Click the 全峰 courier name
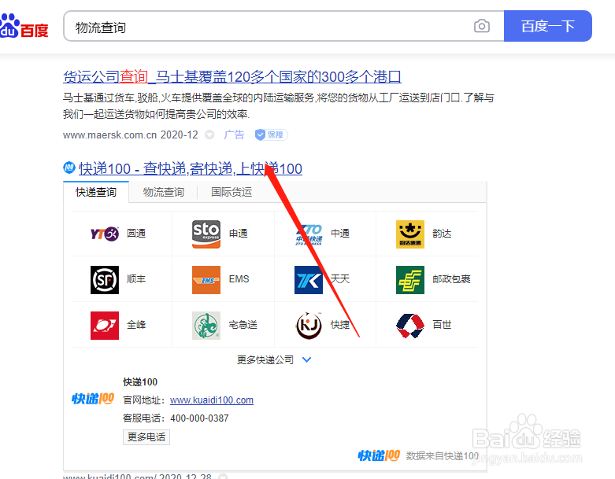The height and width of the screenshot is (479, 615). [x=136, y=324]
